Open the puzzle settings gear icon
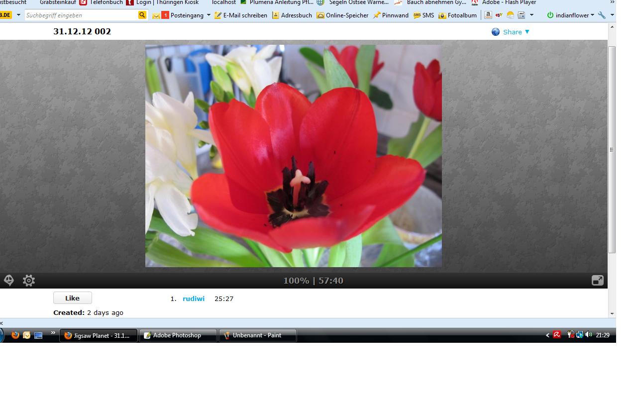Image resolution: width=637 pixels, height=398 pixels. coord(29,281)
